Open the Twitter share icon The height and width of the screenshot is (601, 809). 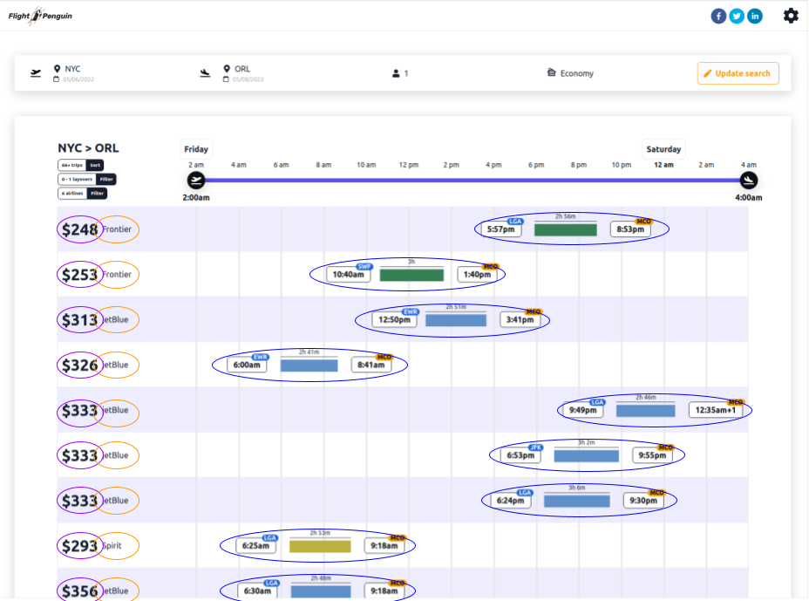click(x=737, y=16)
